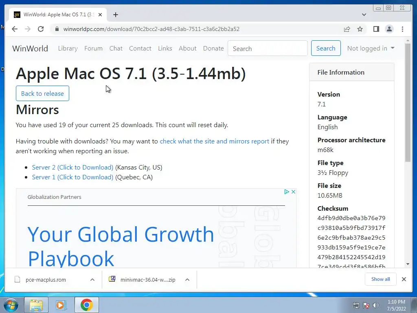Open the Not logged in dropdown
Image resolution: width=417 pixels, height=313 pixels.
(371, 48)
